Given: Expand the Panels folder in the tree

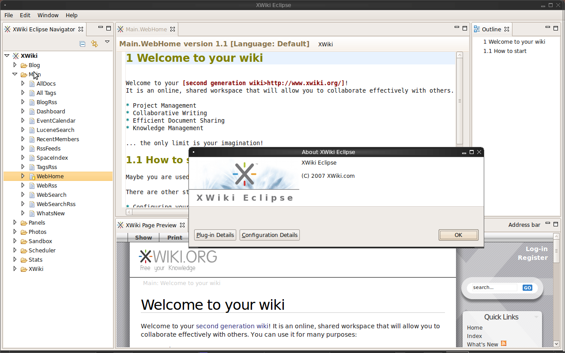Looking at the screenshot, I should pos(15,222).
